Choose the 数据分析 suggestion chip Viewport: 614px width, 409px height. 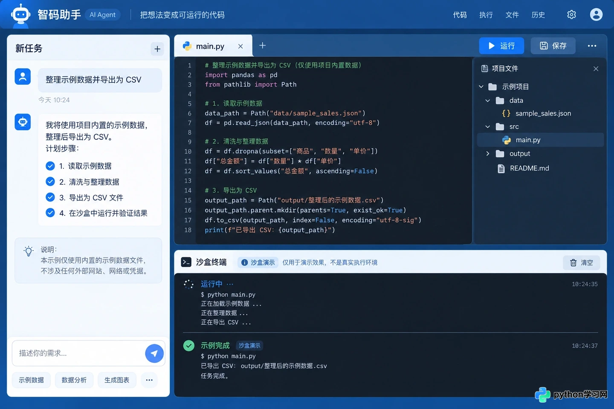[74, 380]
